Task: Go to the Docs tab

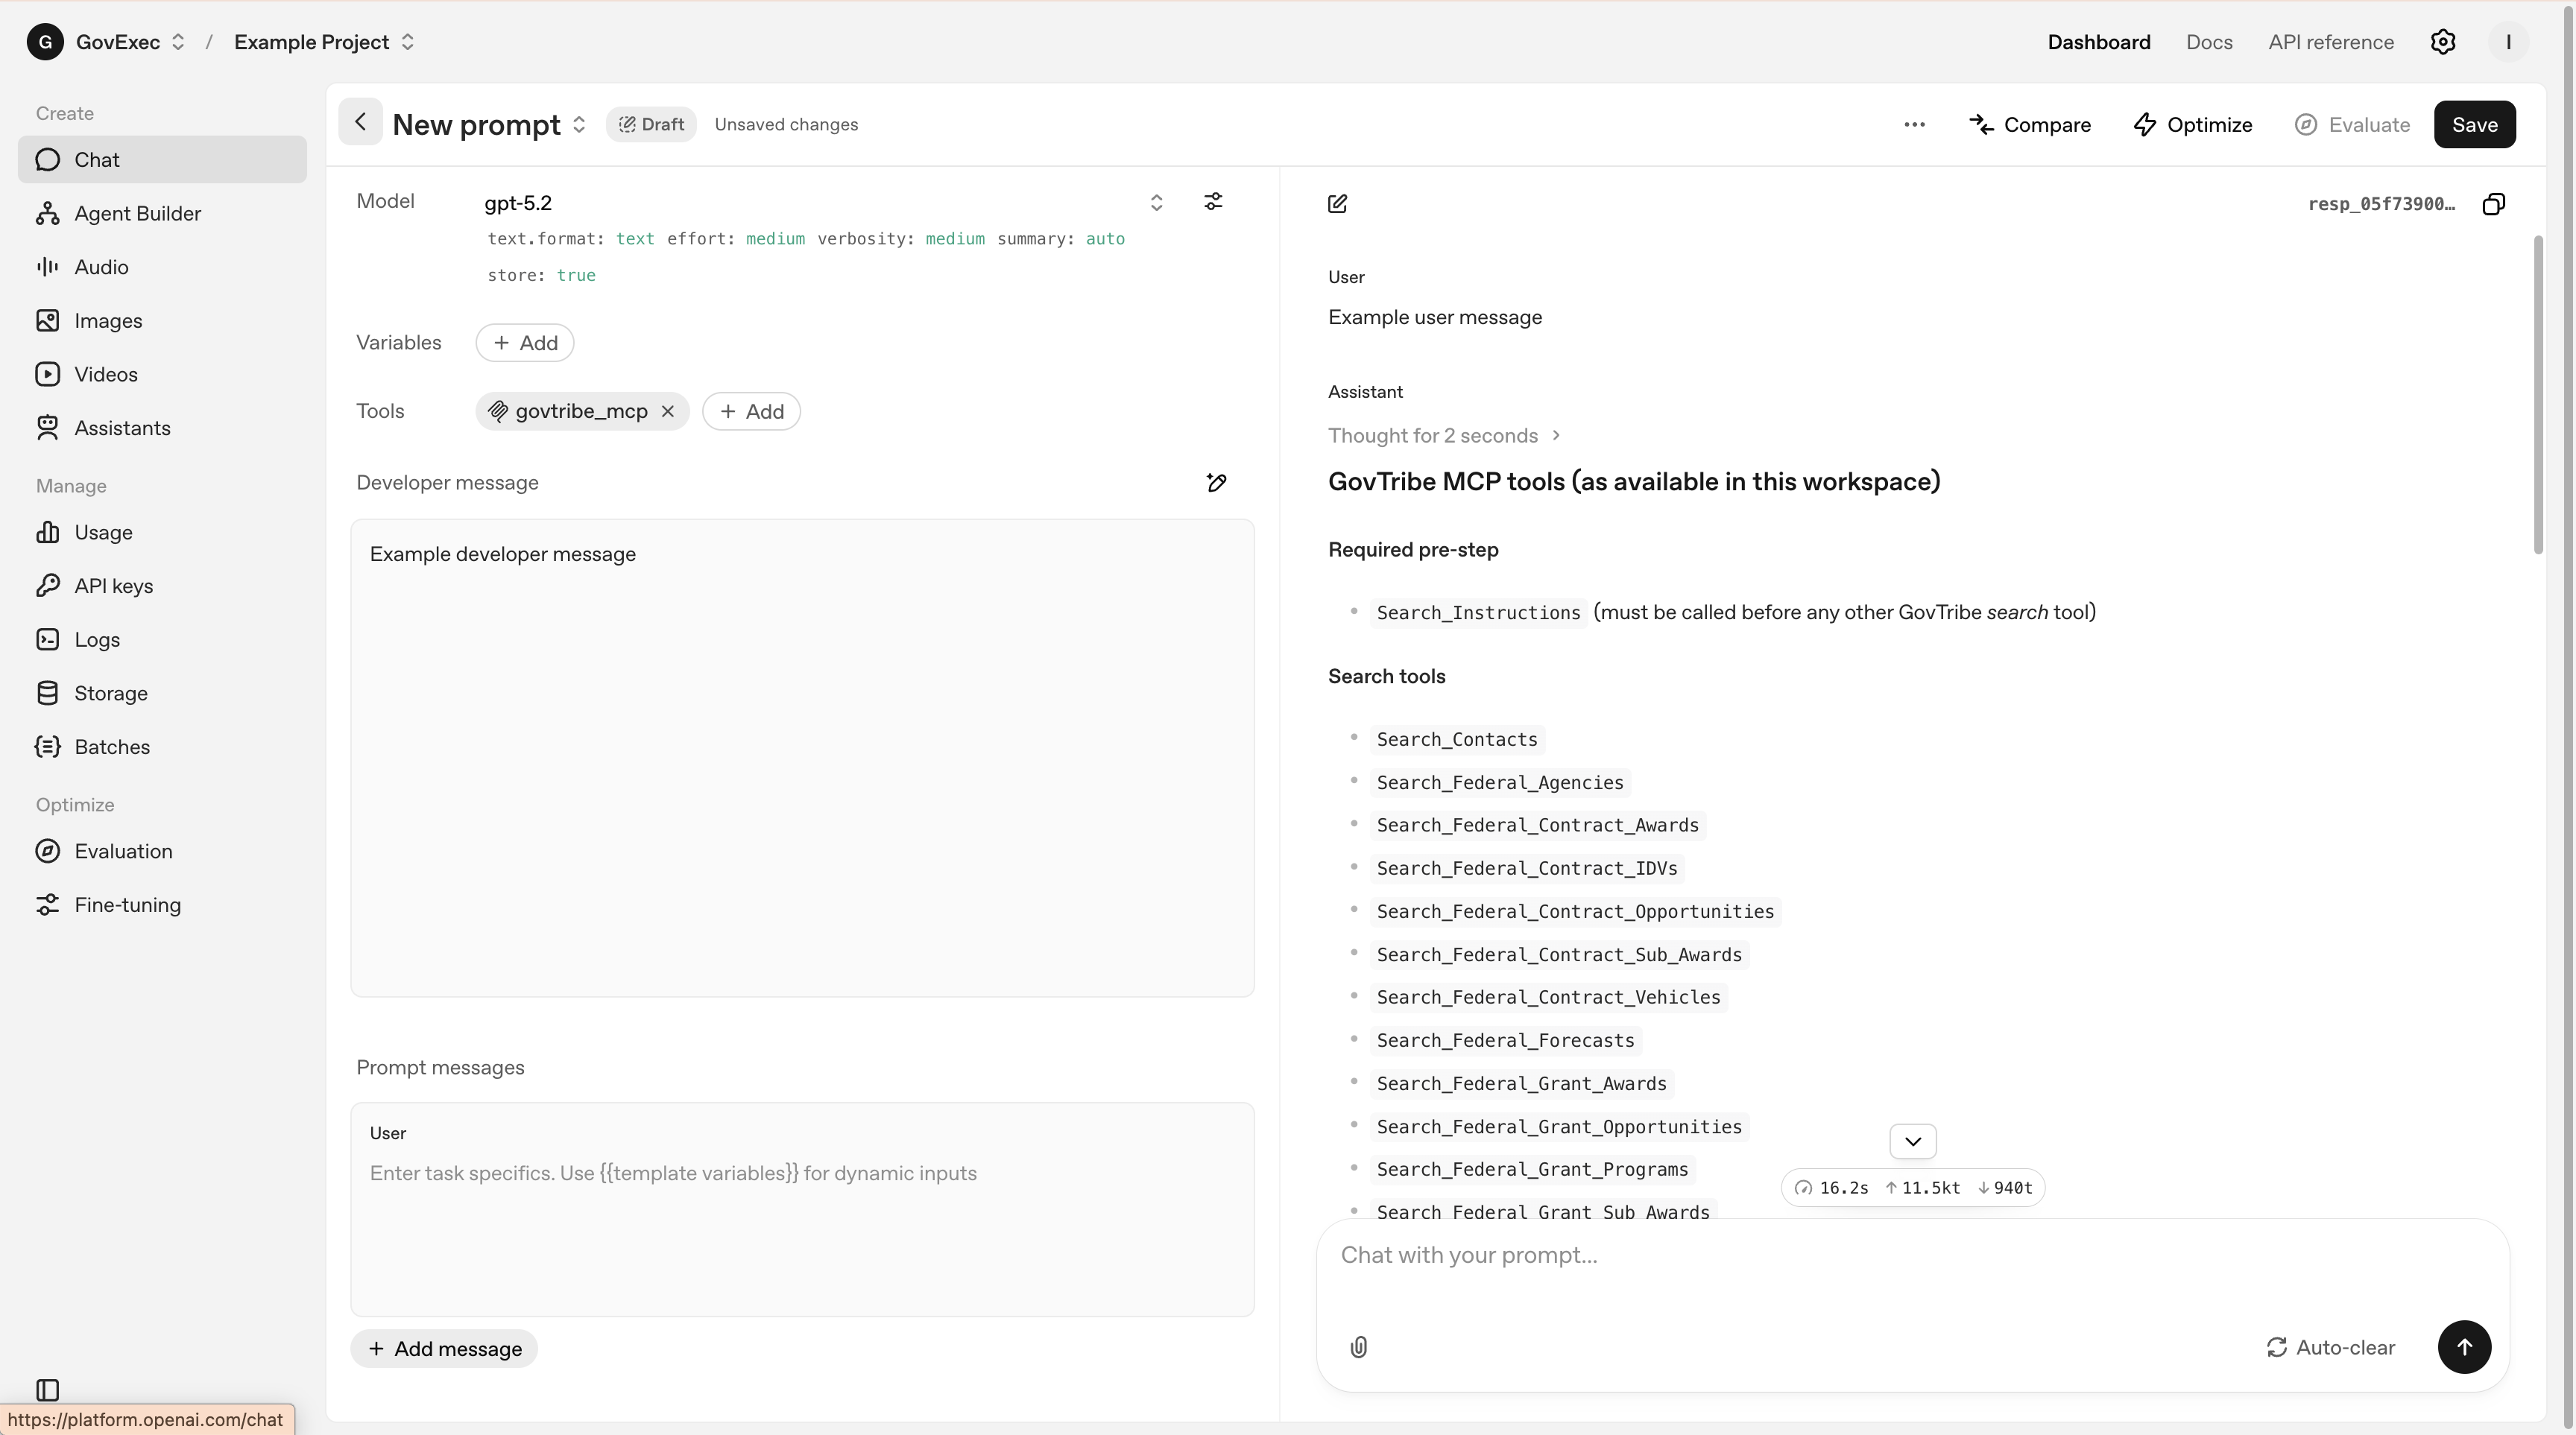Action: (2208, 42)
